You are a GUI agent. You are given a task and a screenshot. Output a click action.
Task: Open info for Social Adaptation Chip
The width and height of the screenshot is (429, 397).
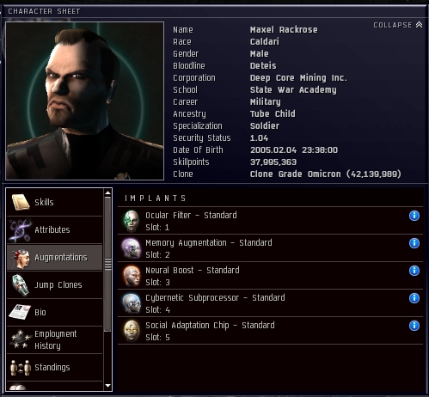414,326
